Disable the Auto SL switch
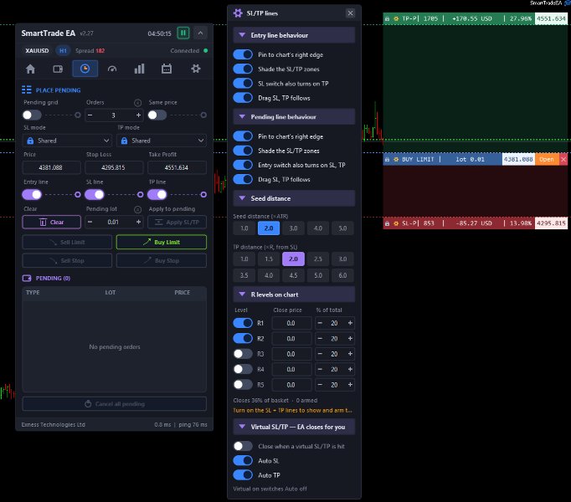Image resolution: width=571 pixels, height=502 pixels. (x=243, y=461)
